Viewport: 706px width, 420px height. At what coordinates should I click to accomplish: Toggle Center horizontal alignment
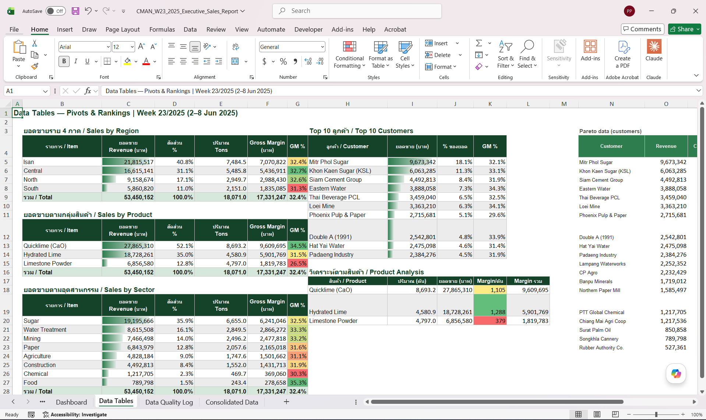[x=183, y=61]
